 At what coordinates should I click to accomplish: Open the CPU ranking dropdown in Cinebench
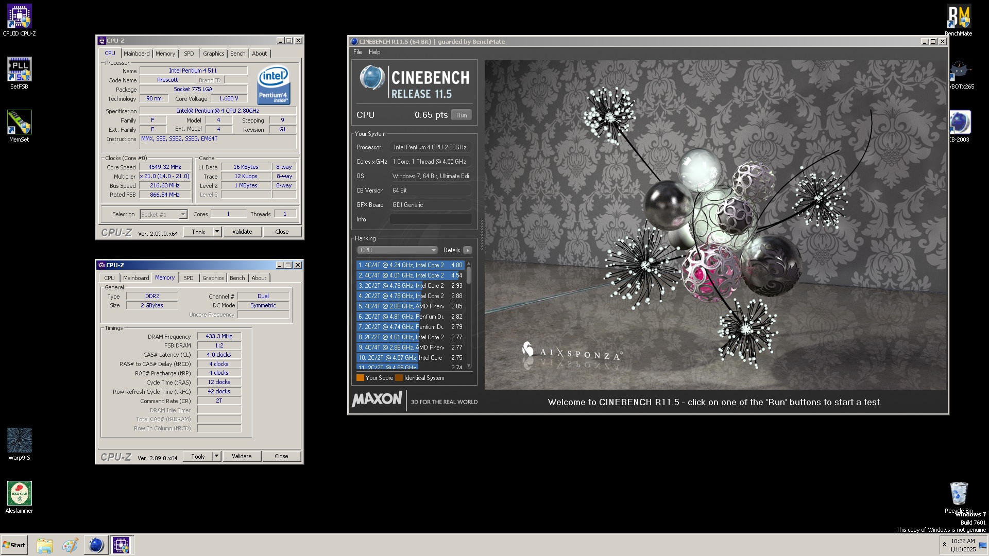[397, 250]
